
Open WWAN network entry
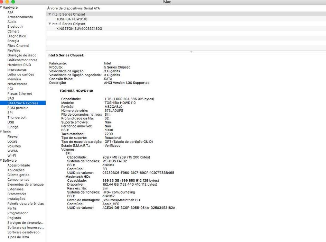[13, 151]
